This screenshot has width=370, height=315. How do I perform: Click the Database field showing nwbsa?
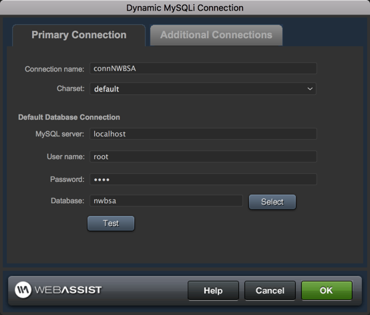166,201
